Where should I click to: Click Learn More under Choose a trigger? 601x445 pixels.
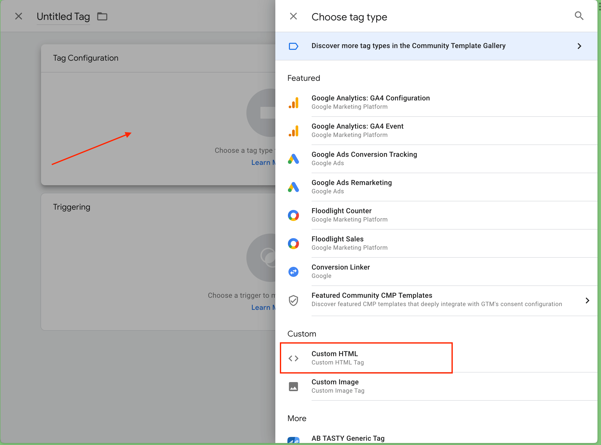click(263, 307)
